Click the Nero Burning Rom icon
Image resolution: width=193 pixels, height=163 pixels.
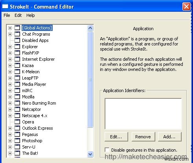tap(17, 103)
